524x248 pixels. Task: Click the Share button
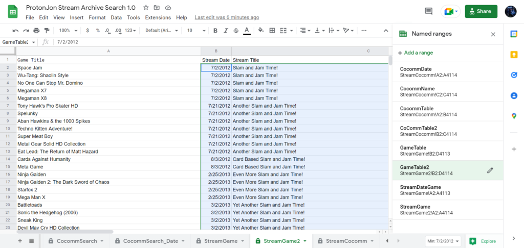tap(481, 11)
